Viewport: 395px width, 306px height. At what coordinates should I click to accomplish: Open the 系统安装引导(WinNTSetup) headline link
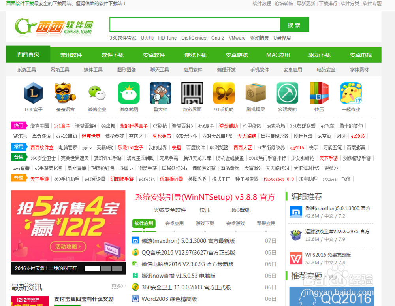point(205,197)
